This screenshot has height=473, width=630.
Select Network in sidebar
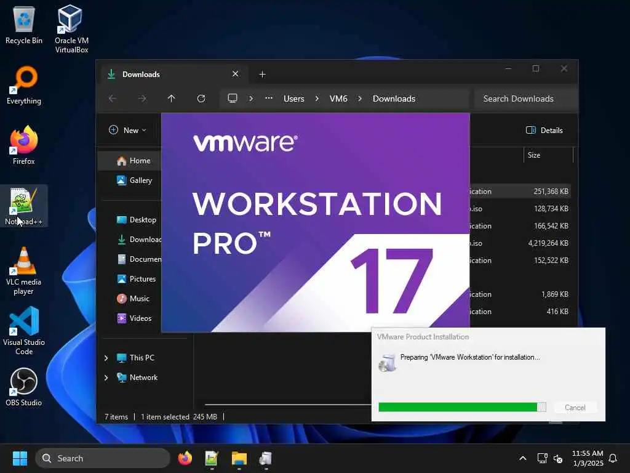pos(137,378)
